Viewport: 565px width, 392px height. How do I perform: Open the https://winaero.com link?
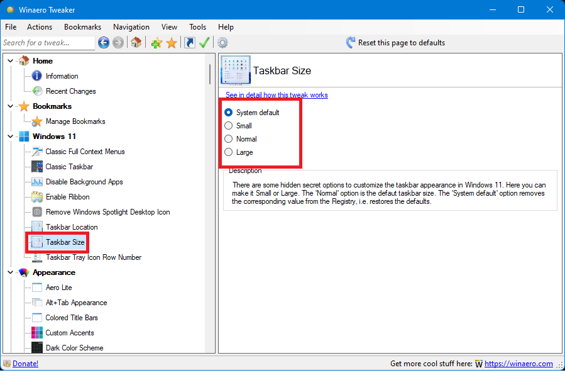click(518, 364)
